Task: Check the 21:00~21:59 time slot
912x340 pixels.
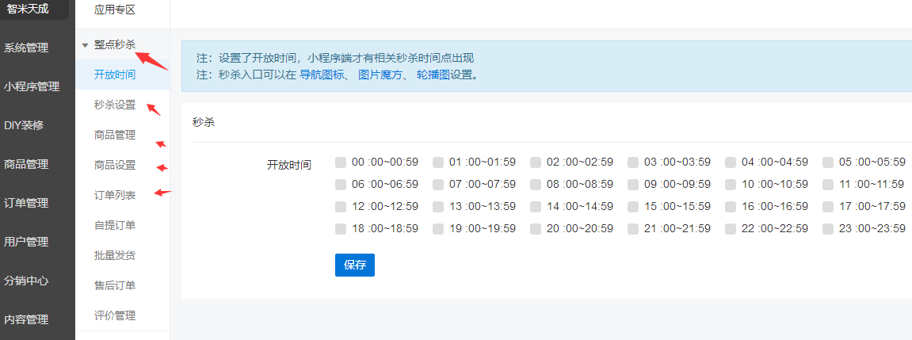Action: pyautogui.click(x=633, y=229)
